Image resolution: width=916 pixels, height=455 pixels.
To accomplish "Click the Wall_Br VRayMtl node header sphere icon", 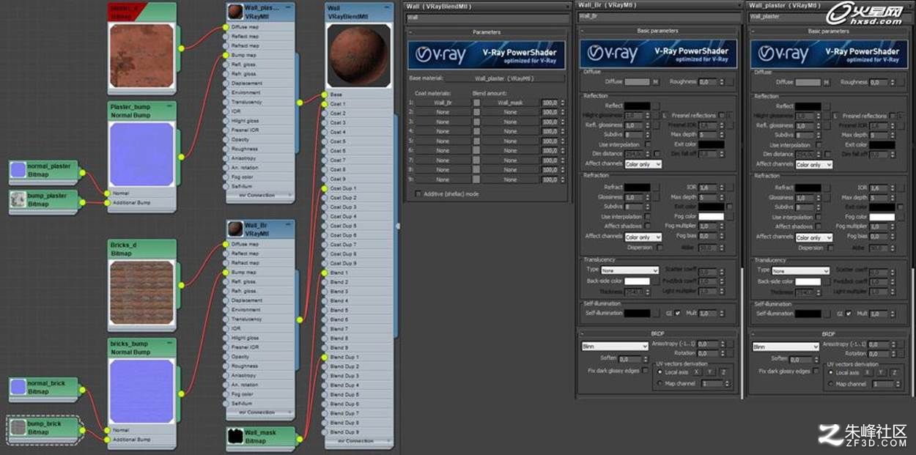I will (234, 229).
